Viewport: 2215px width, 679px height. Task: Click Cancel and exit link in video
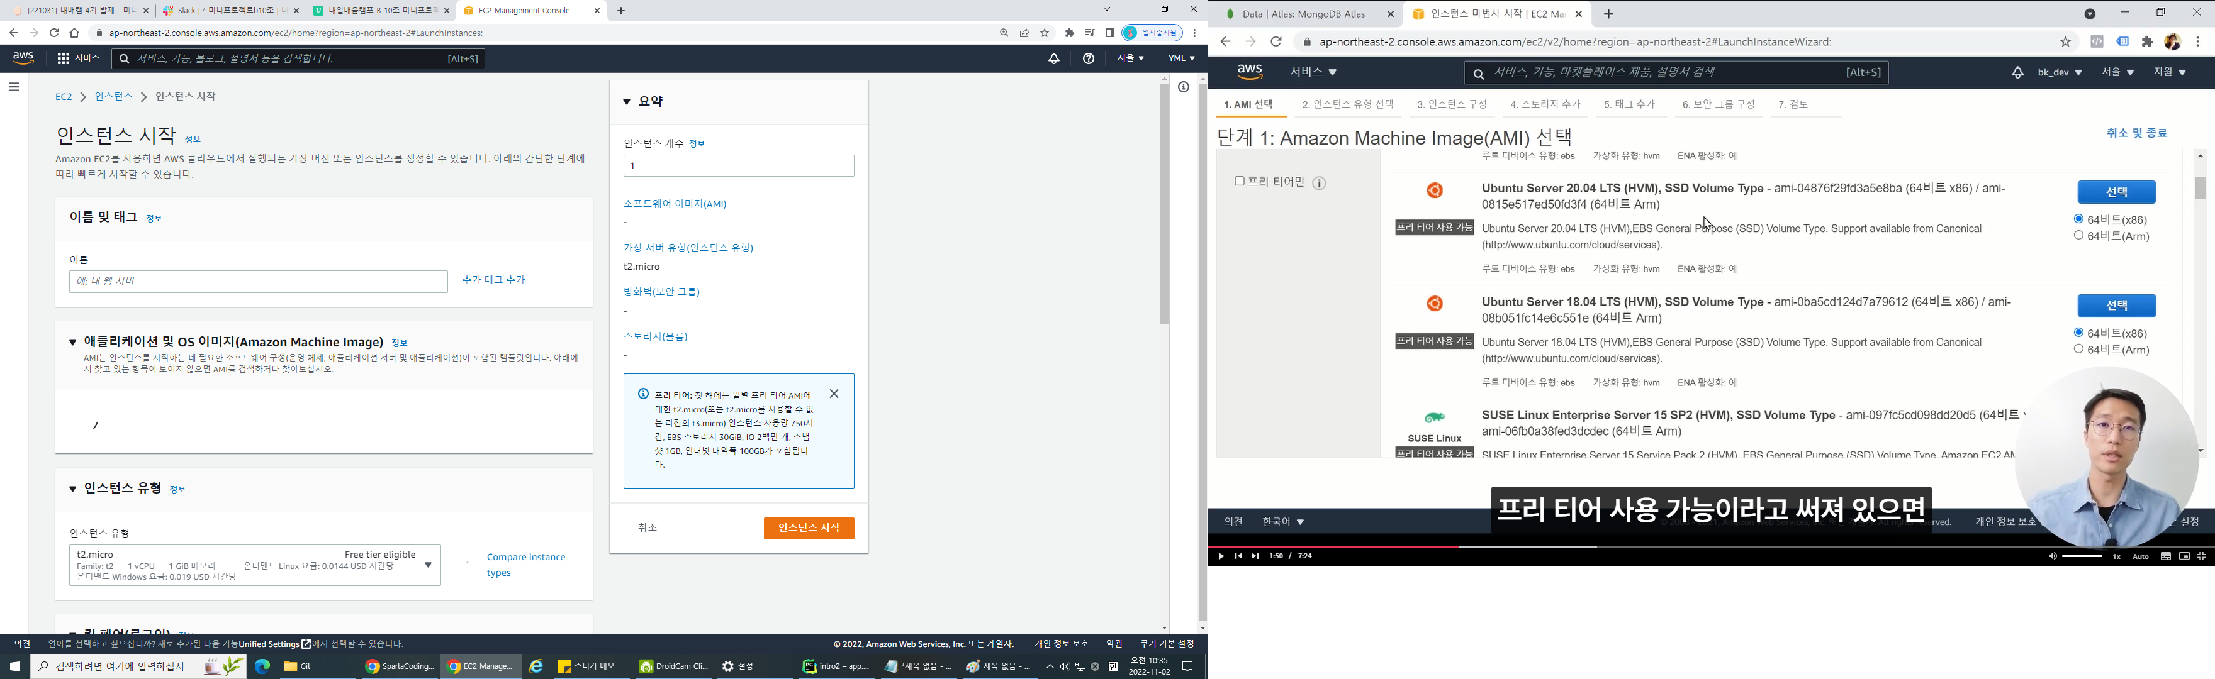[x=2137, y=133]
